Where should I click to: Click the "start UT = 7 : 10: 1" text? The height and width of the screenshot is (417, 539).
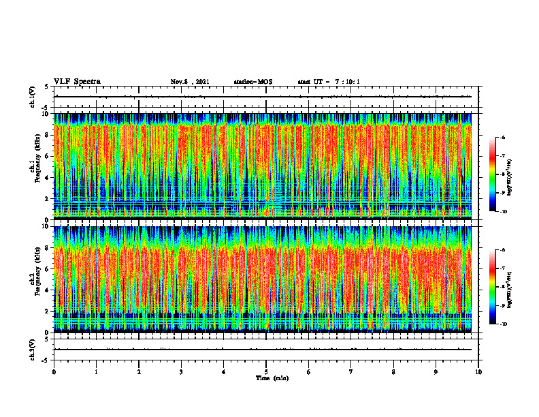329,82
